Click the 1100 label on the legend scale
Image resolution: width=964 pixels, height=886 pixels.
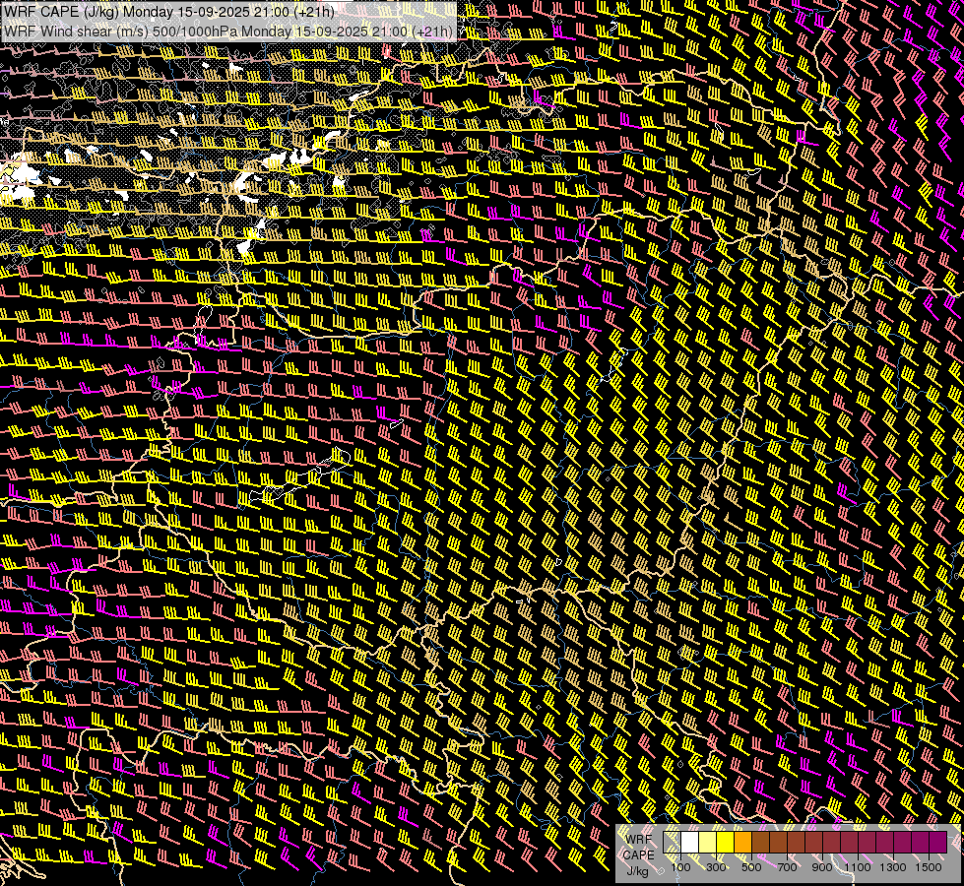858,867
